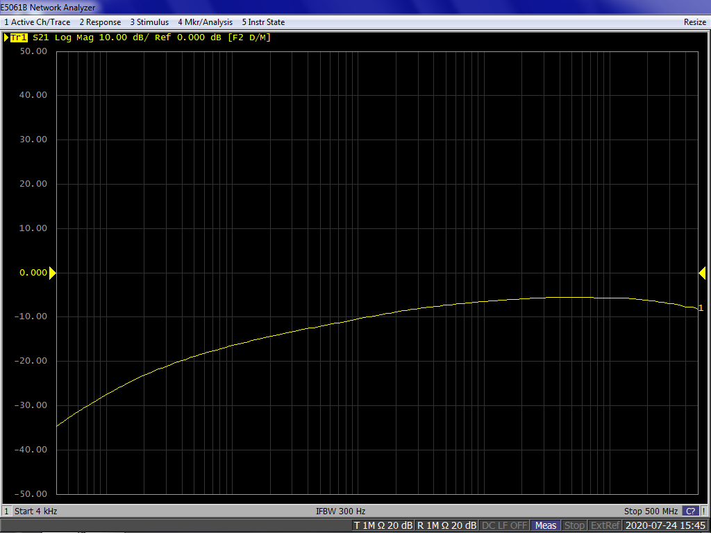This screenshot has width=711, height=533.
Task: Select the Tr1 trace label
Action: (x=18, y=37)
